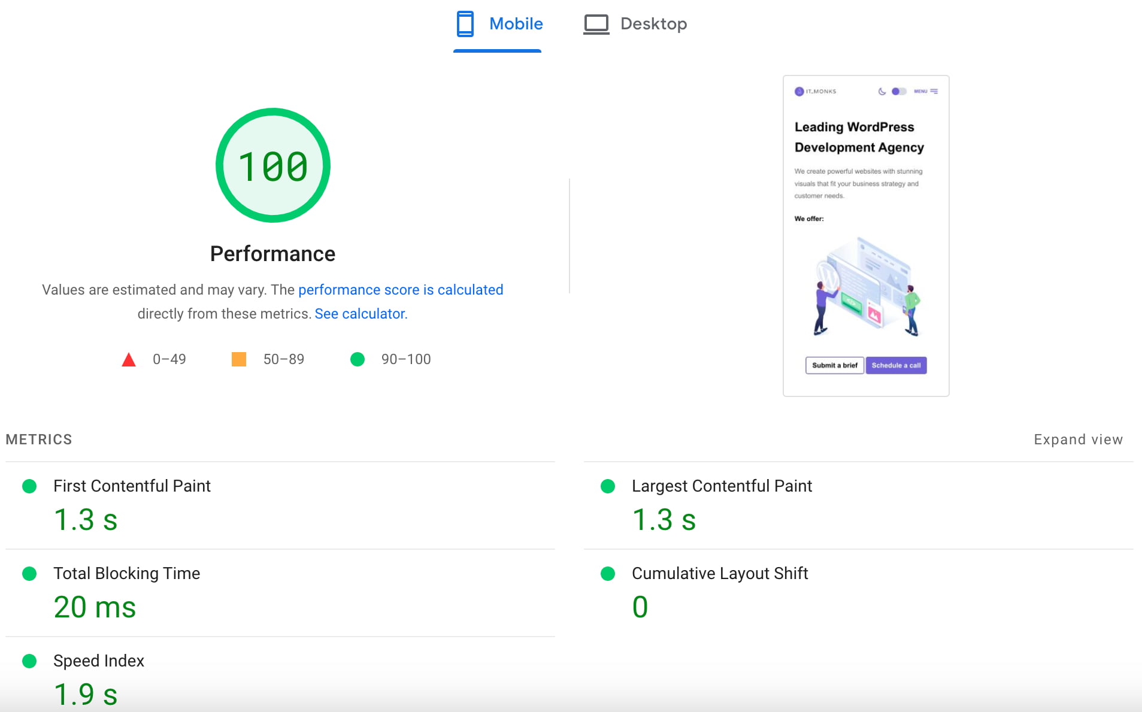
Task: Open the See calculator link
Action: [359, 313]
